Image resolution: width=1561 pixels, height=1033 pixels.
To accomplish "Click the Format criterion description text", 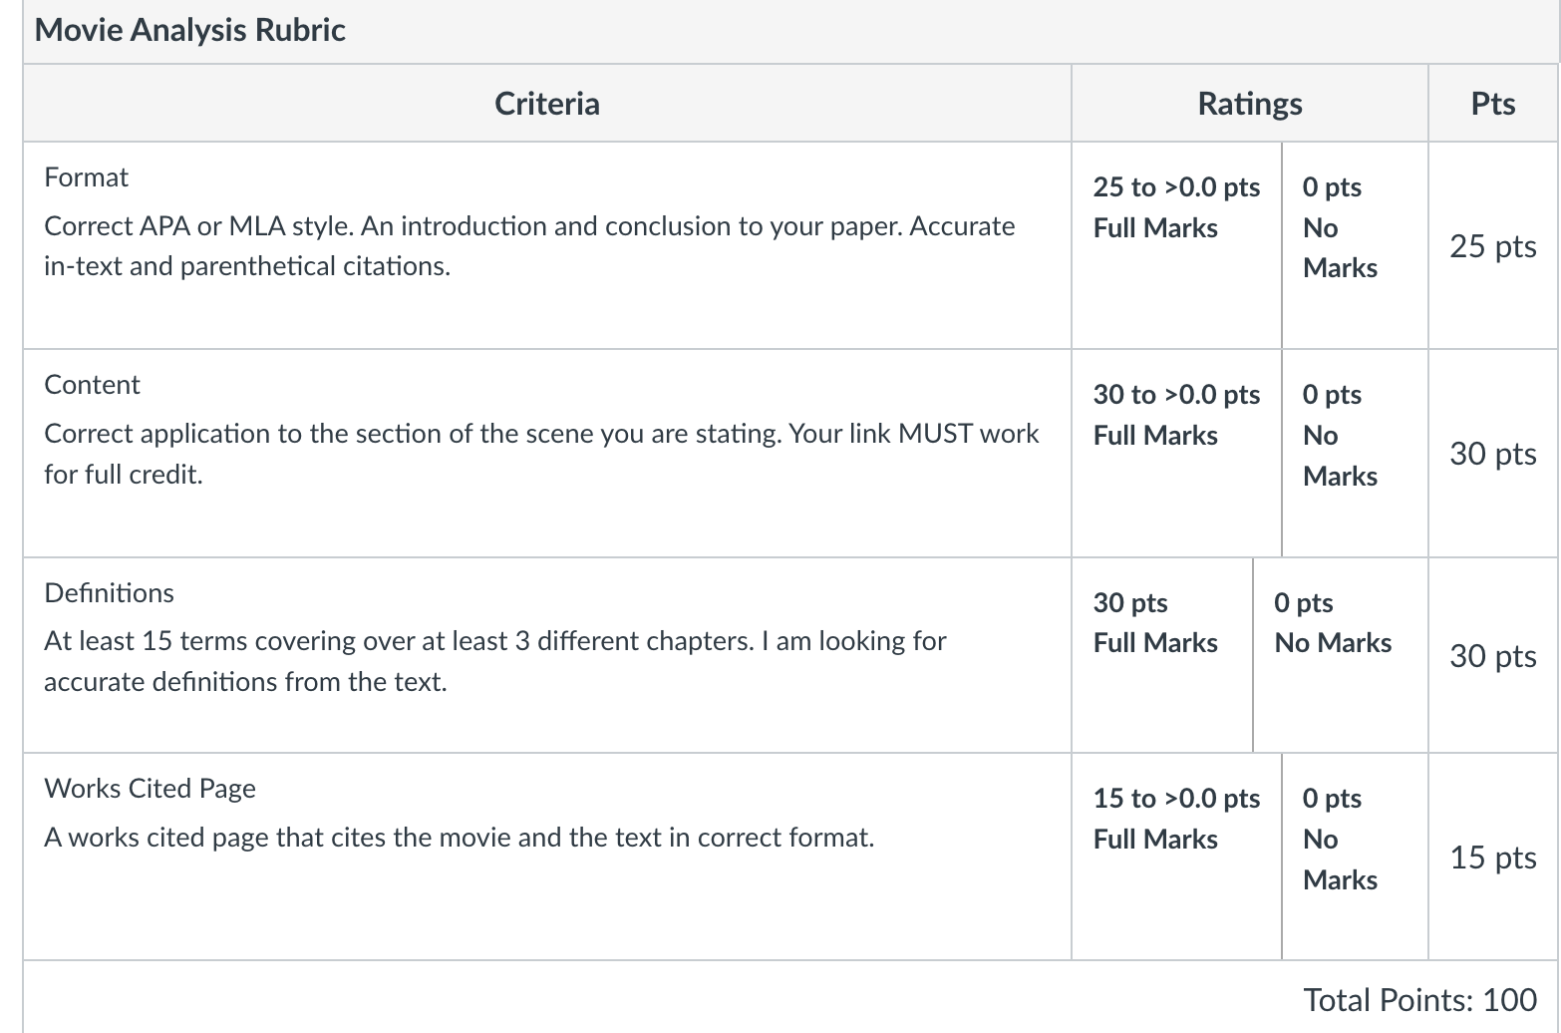I will click(x=529, y=246).
